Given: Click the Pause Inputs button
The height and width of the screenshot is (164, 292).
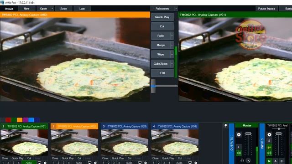Looking at the screenshot, I should (x=266, y=9).
